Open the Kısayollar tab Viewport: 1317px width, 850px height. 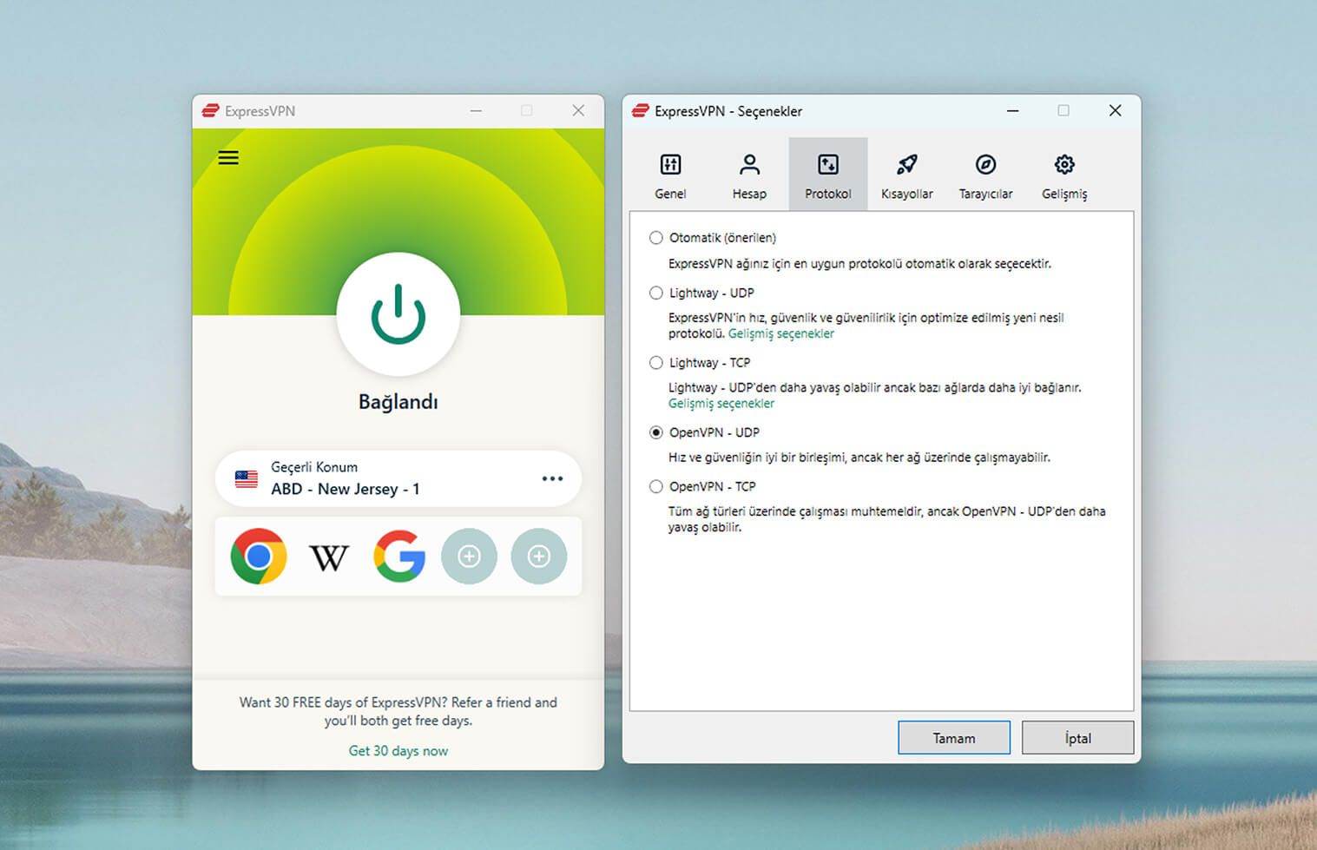tap(907, 175)
